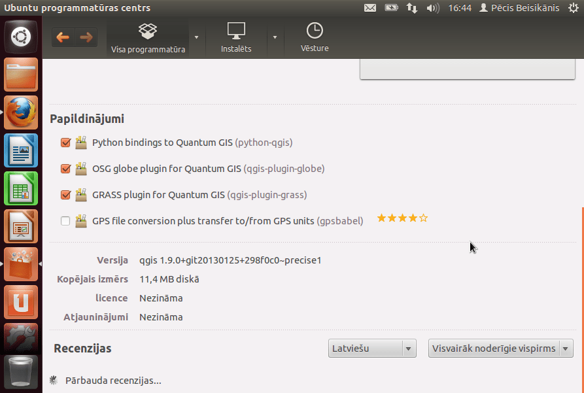Screen dimensions: 584x393
Task: Open LibreOffice Impress from launcher
Action: tap(21, 226)
